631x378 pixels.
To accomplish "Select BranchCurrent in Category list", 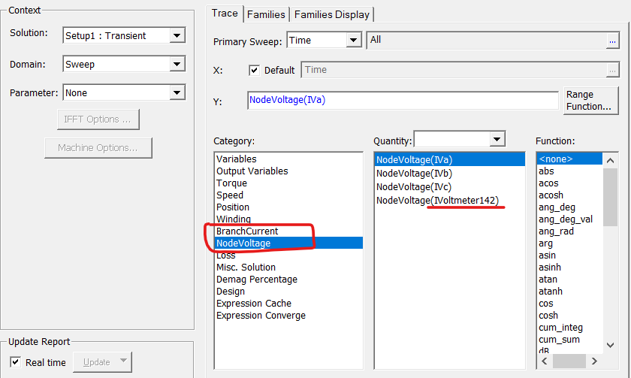I will pos(247,231).
